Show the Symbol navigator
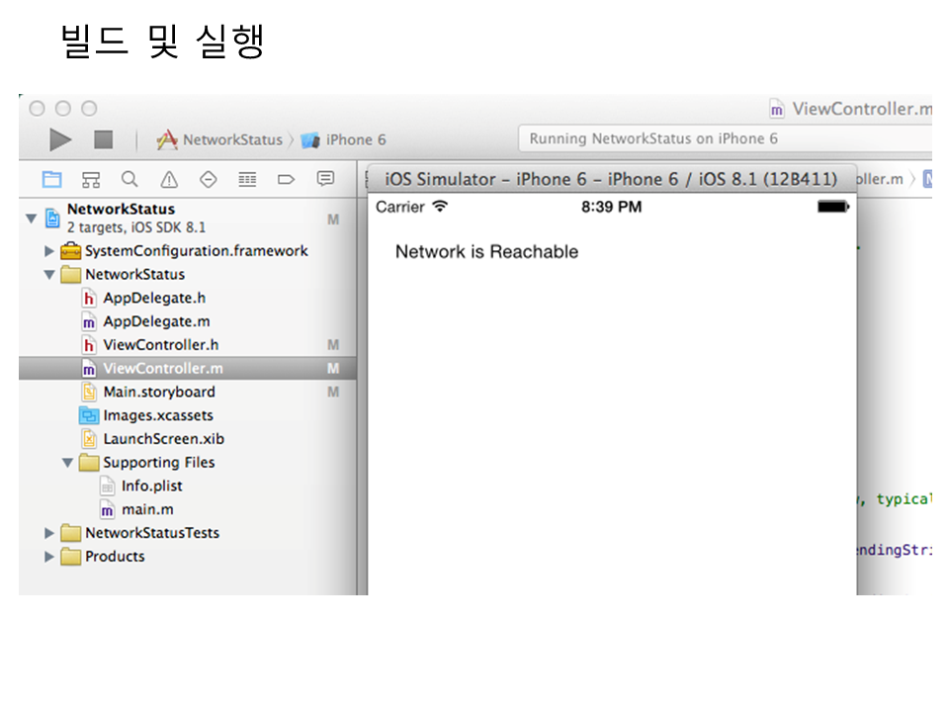949x712 pixels. tap(91, 179)
